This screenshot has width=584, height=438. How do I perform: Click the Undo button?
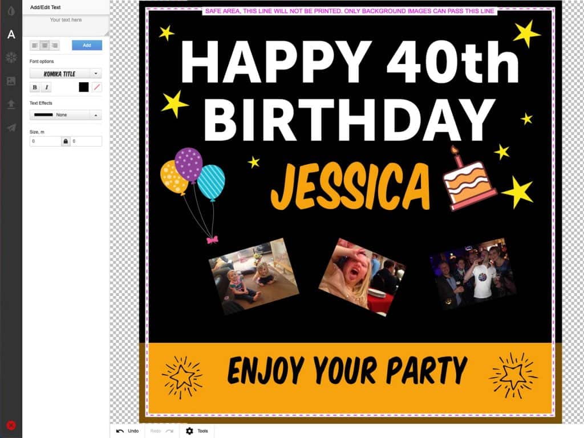127,431
